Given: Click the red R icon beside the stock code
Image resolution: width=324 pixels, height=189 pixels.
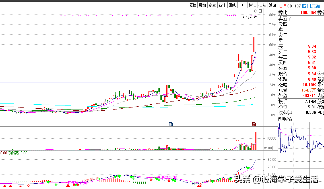Looking at the screenshot, I should pos(285,5).
